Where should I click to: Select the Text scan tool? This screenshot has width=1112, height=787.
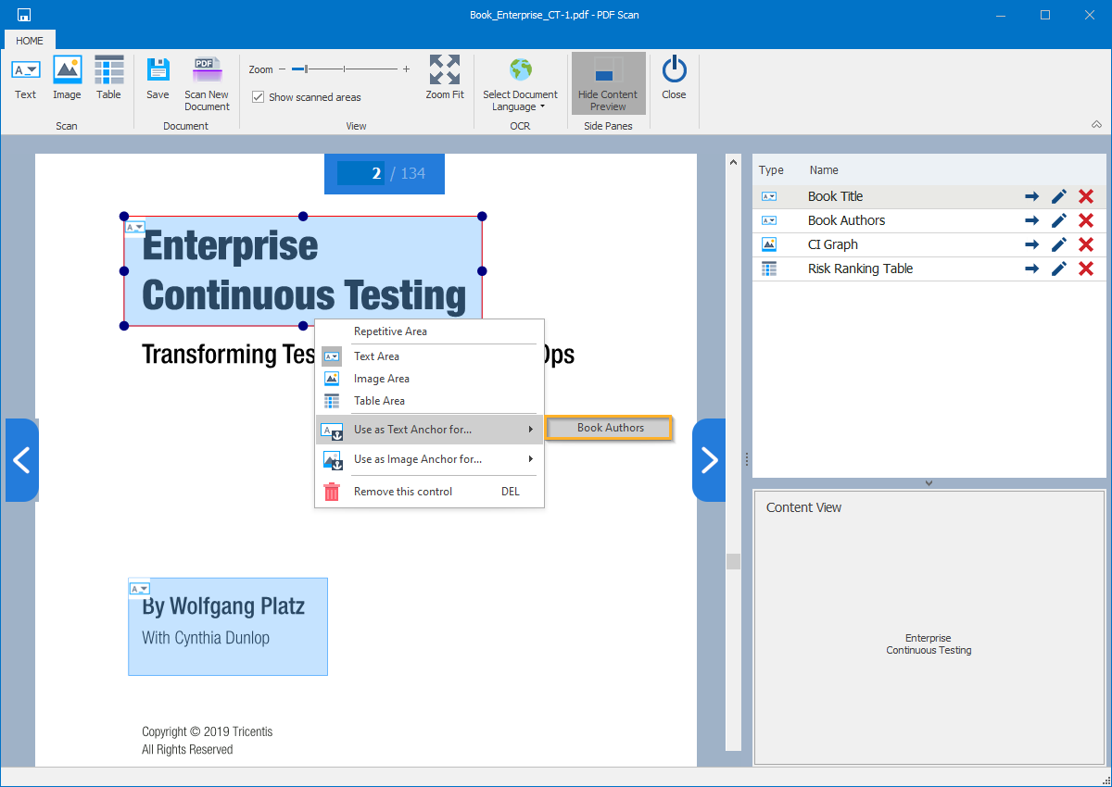(26, 78)
